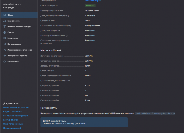184x133 pixels.
Task: Click the Log export icon
Action: click(5, 44)
